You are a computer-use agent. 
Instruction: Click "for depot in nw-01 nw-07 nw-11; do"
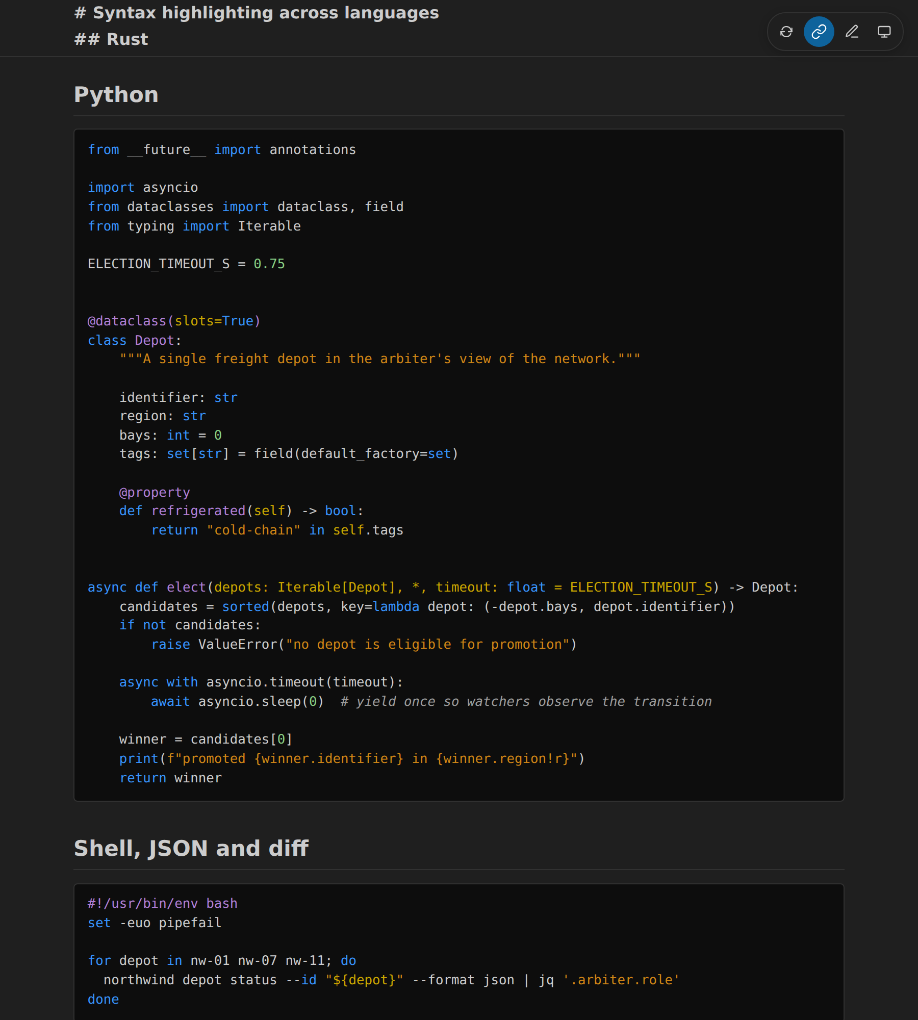click(x=222, y=961)
